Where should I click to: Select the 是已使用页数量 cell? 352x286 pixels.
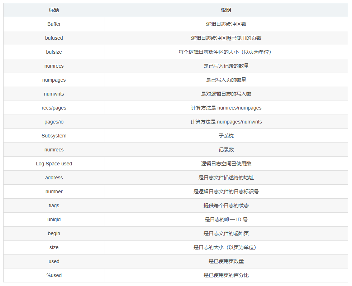pos(226,261)
